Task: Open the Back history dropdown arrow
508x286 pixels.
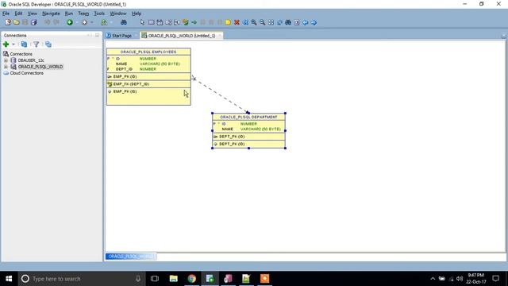Action: (x=77, y=22)
